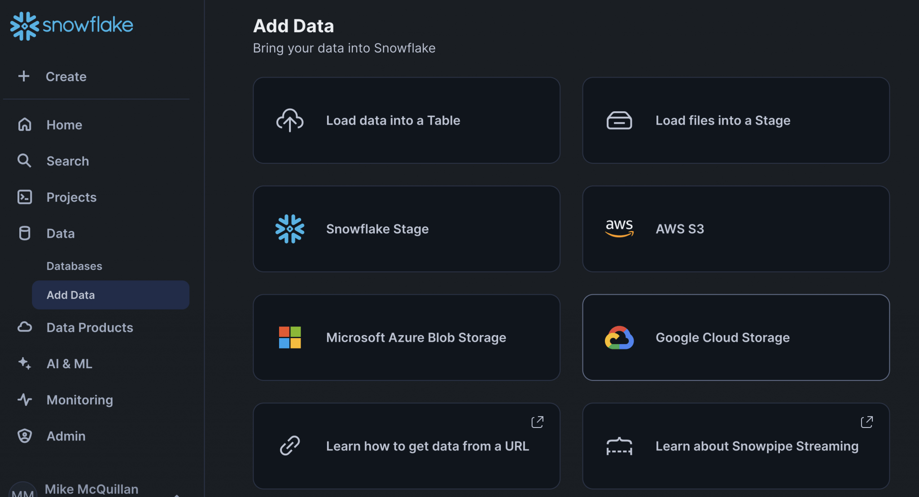Click the Snowflake logo in sidebar
Screen dimensions: 919x497
tap(72, 26)
